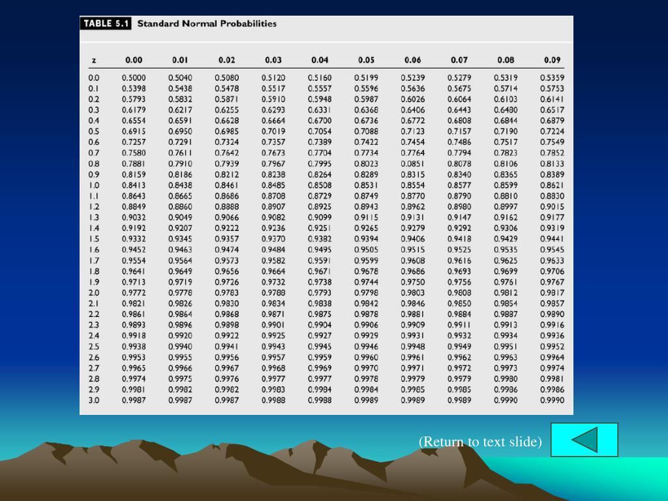668x501 pixels.
Task: Click the value 0.8413 in row 1.0
Action: (x=134, y=185)
